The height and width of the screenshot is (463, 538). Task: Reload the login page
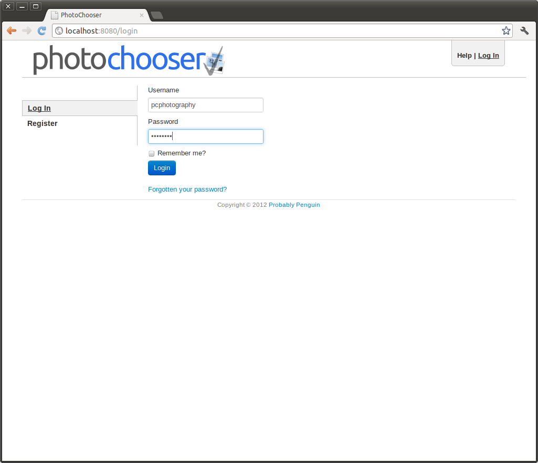point(42,31)
